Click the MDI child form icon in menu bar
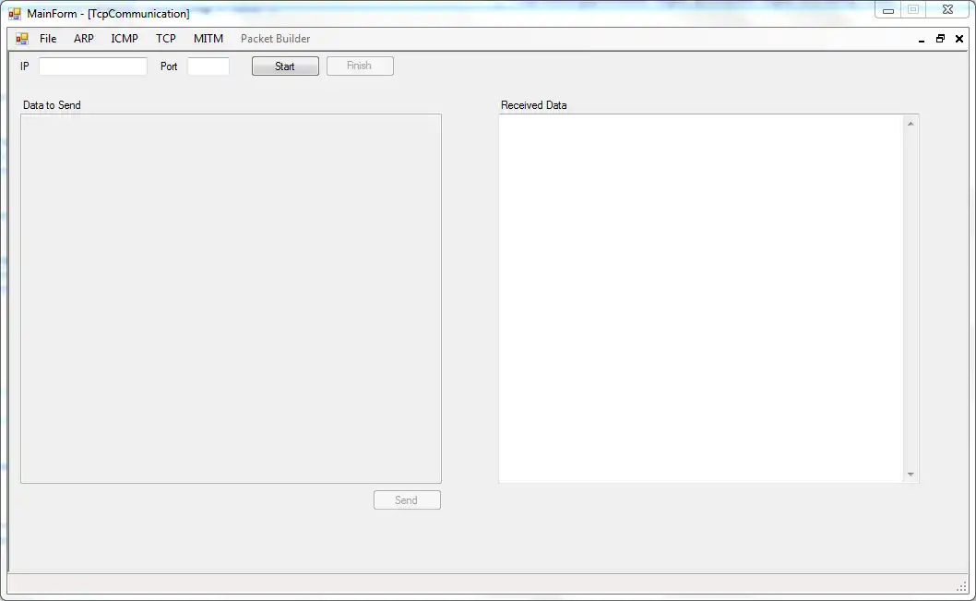This screenshot has width=976, height=601. [x=22, y=39]
